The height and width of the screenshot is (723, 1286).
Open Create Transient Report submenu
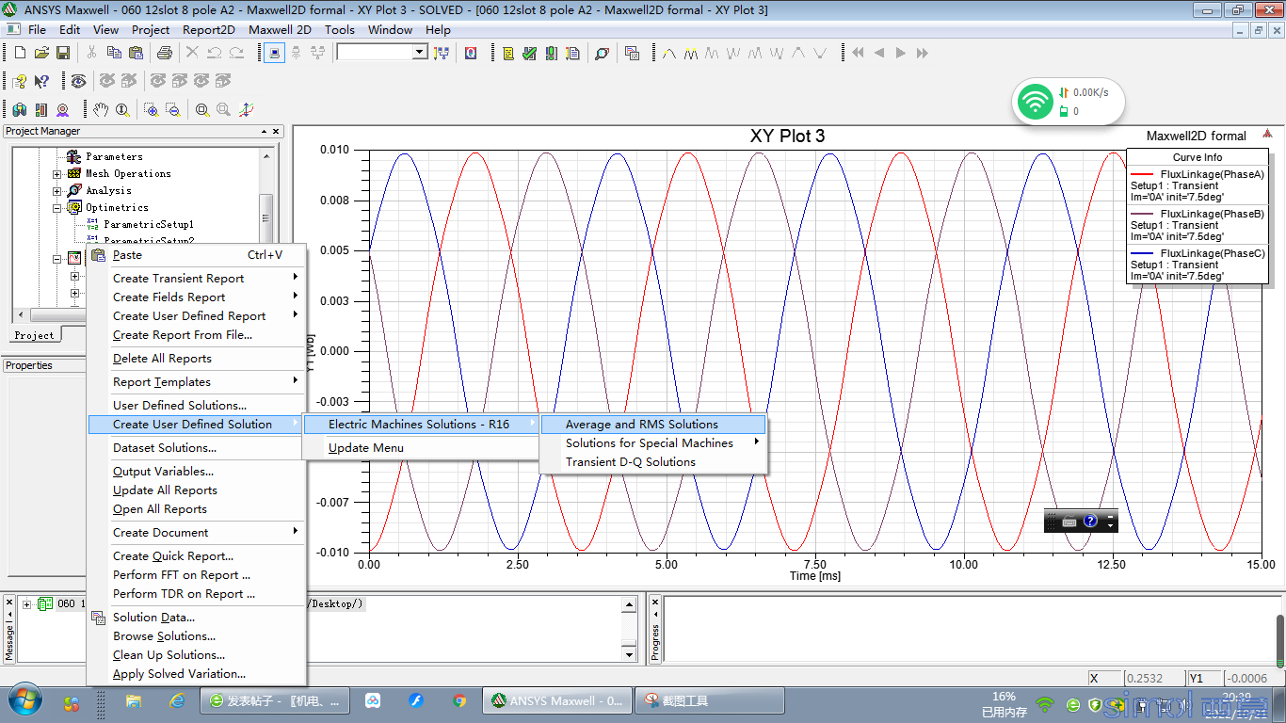click(196, 279)
